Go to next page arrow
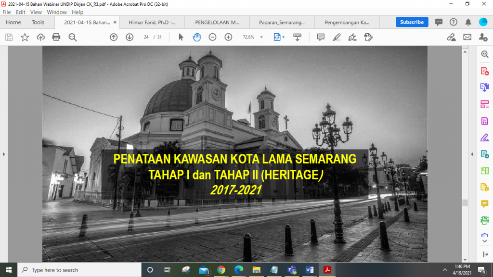The height and width of the screenshot is (277, 493). tap(130, 37)
